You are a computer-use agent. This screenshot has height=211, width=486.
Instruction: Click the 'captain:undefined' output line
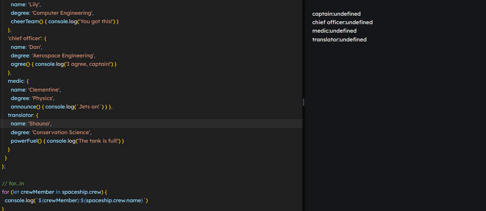336,14
